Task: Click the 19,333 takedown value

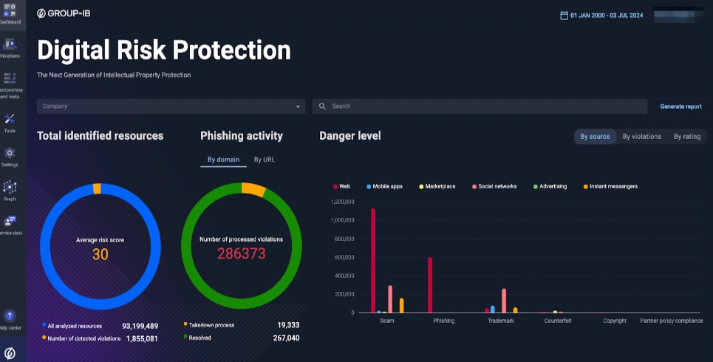Action: pyautogui.click(x=288, y=325)
